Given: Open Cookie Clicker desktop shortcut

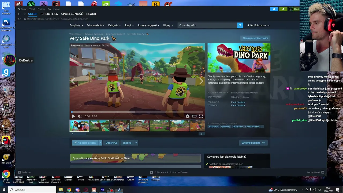Looking at the screenshot, I should tap(6, 126).
